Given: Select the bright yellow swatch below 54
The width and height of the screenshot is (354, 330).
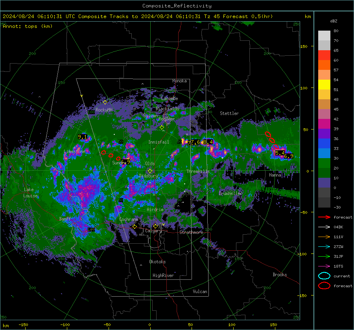Looking at the screenshot, I should click(x=324, y=84).
